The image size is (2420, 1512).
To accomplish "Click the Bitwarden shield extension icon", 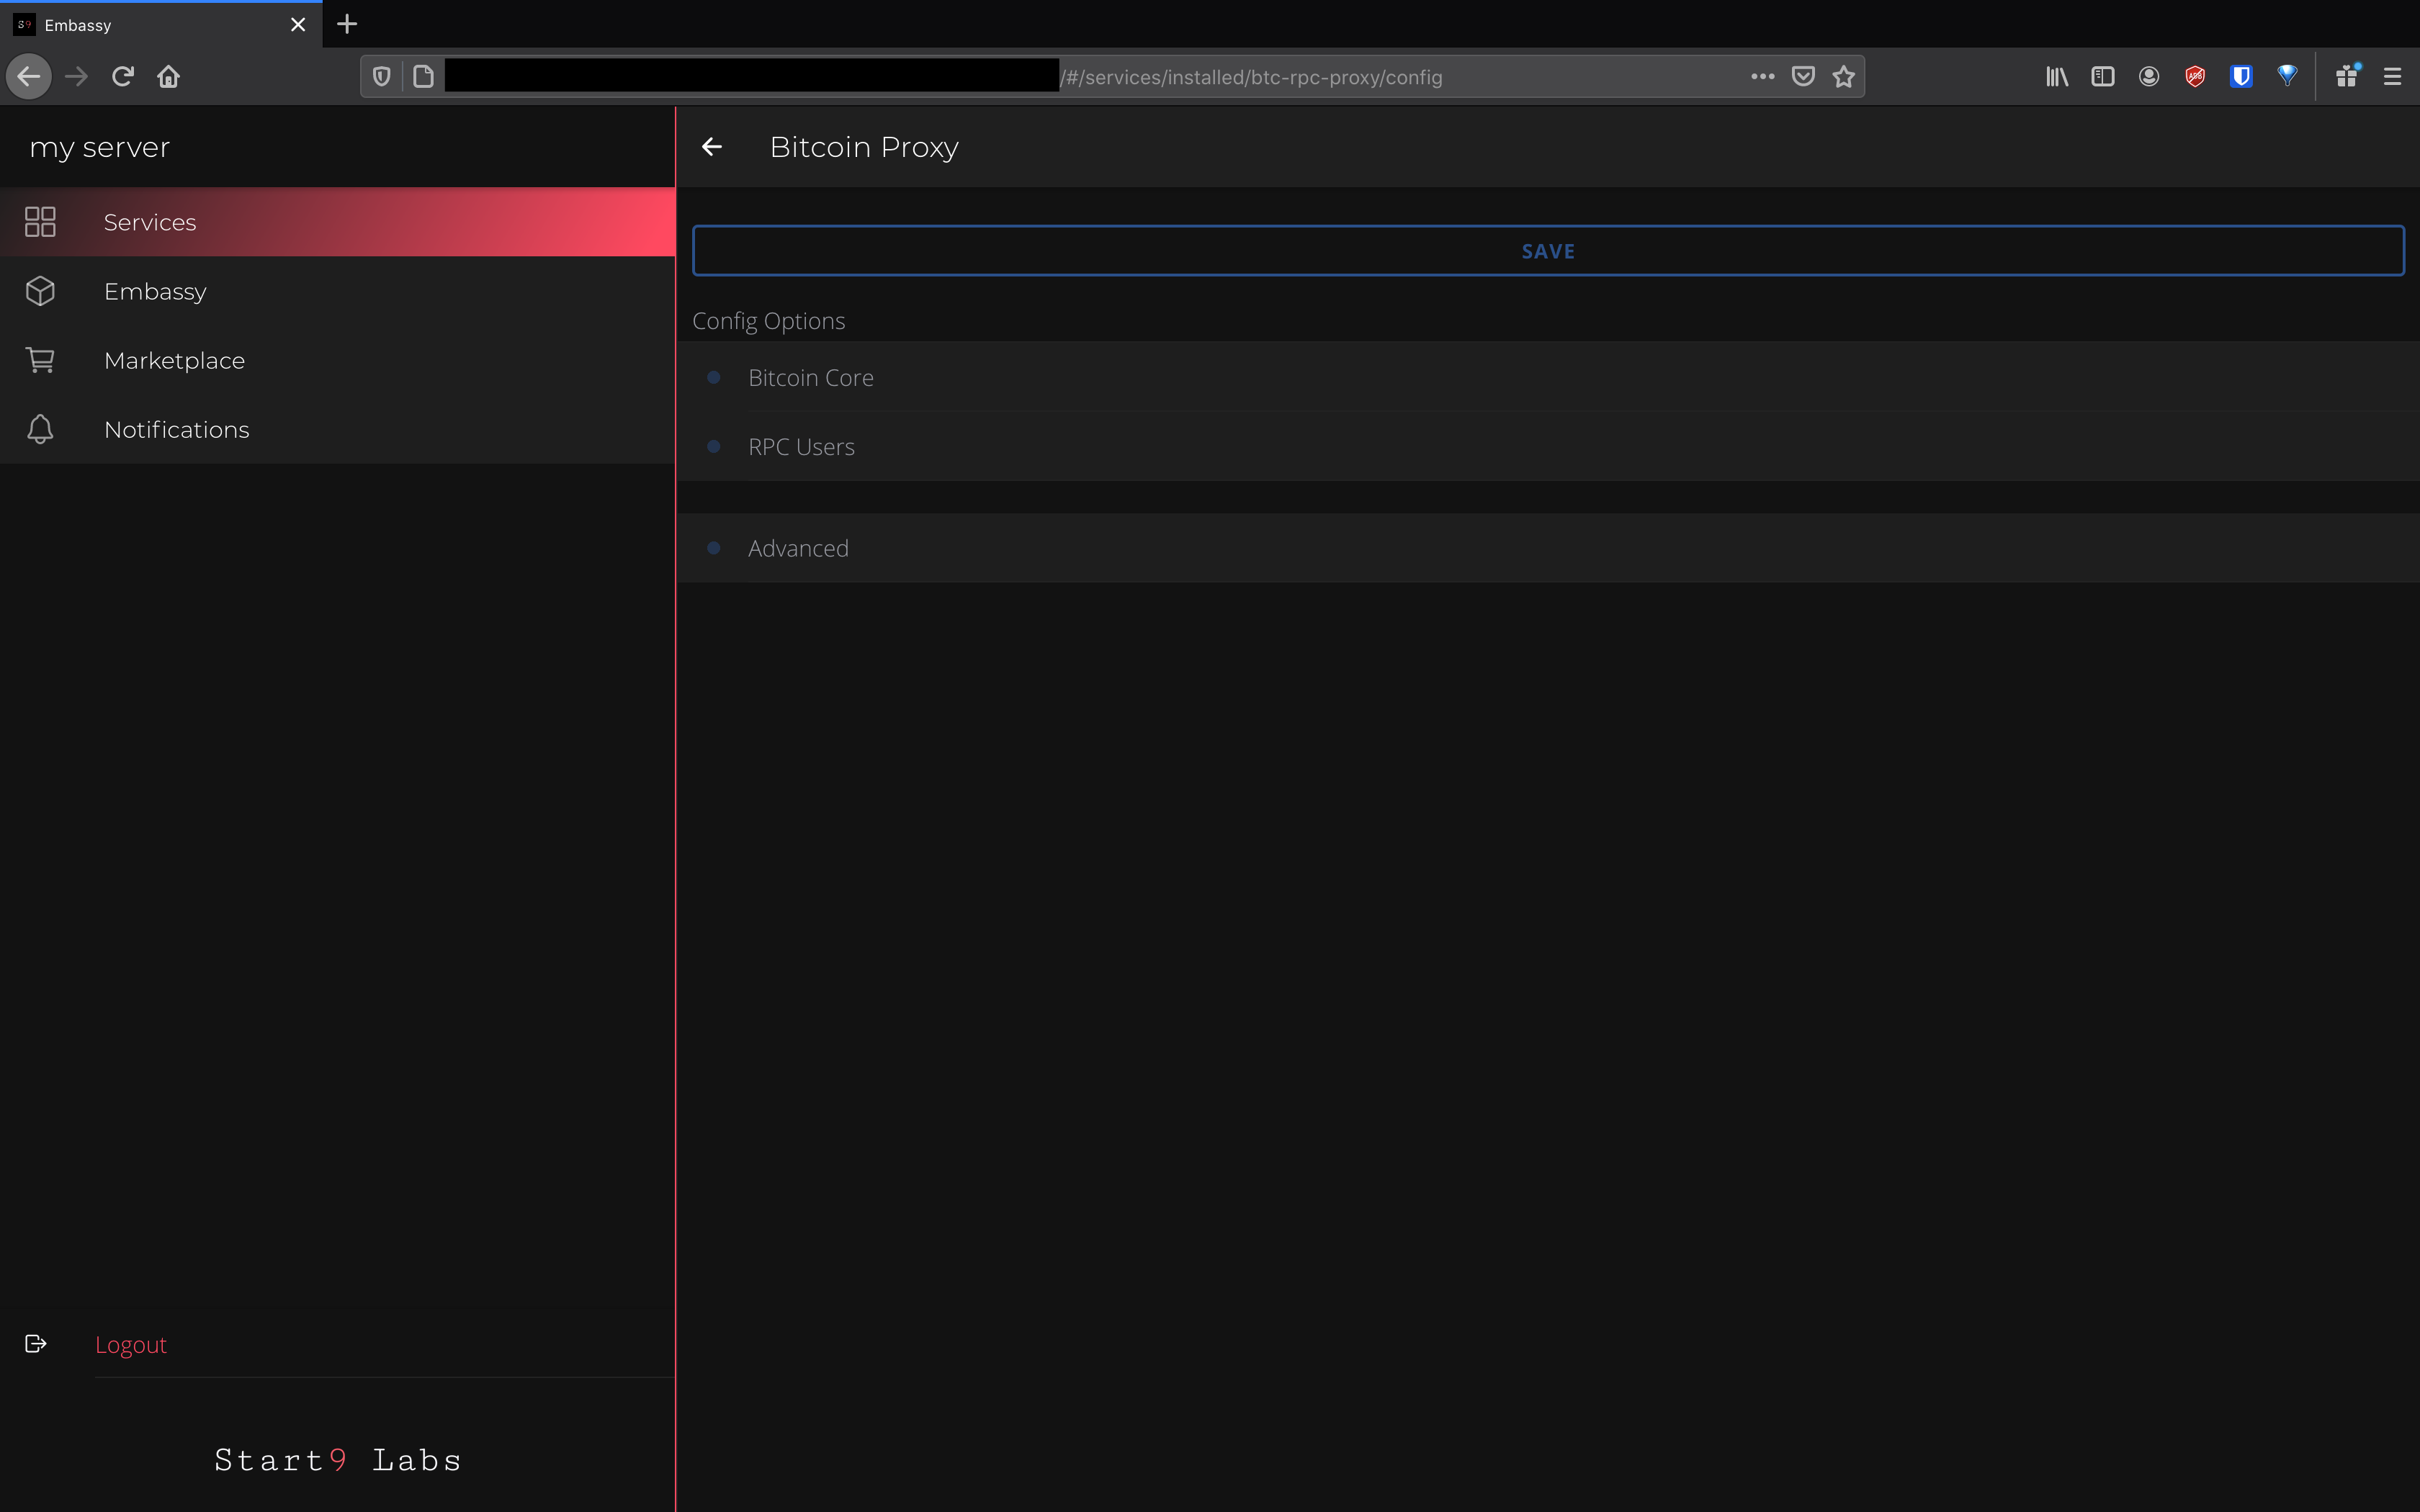I will [x=2241, y=77].
